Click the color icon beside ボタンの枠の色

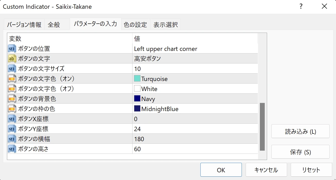tap(12, 109)
